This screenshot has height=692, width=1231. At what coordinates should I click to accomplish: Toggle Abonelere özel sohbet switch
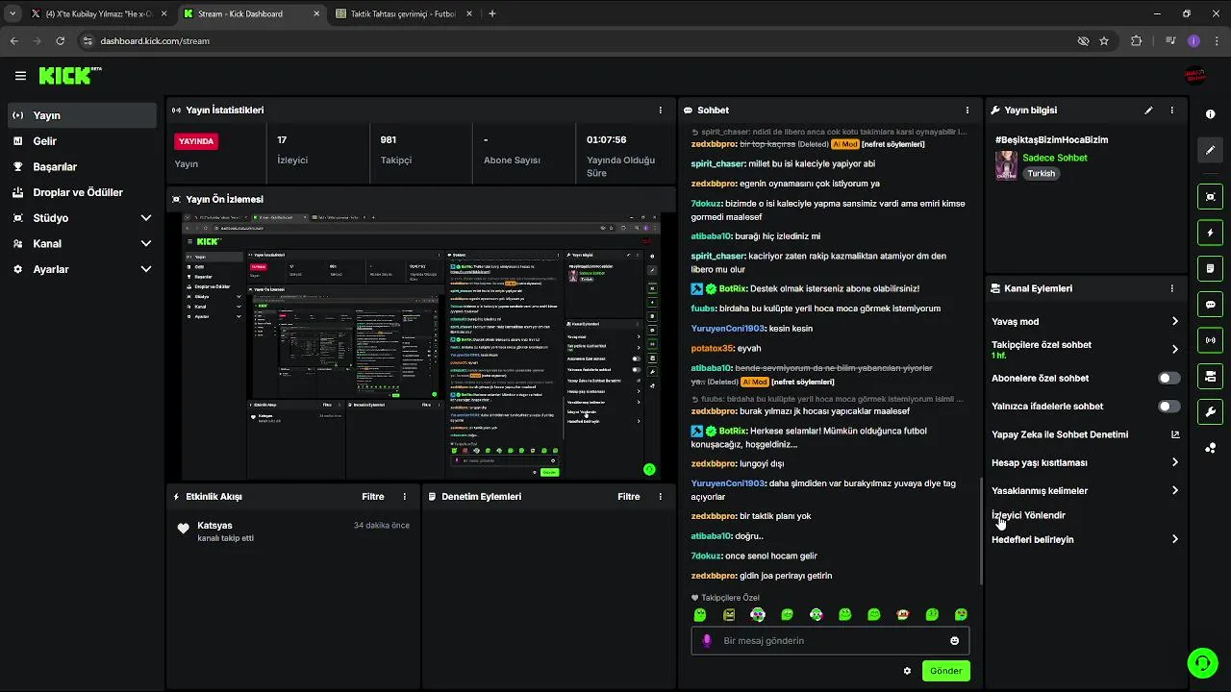(1168, 379)
